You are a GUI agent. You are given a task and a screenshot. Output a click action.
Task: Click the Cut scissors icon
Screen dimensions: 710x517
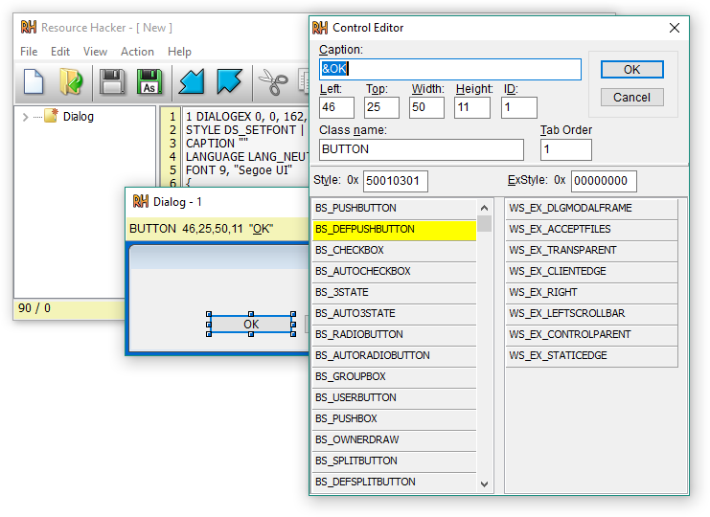273,82
